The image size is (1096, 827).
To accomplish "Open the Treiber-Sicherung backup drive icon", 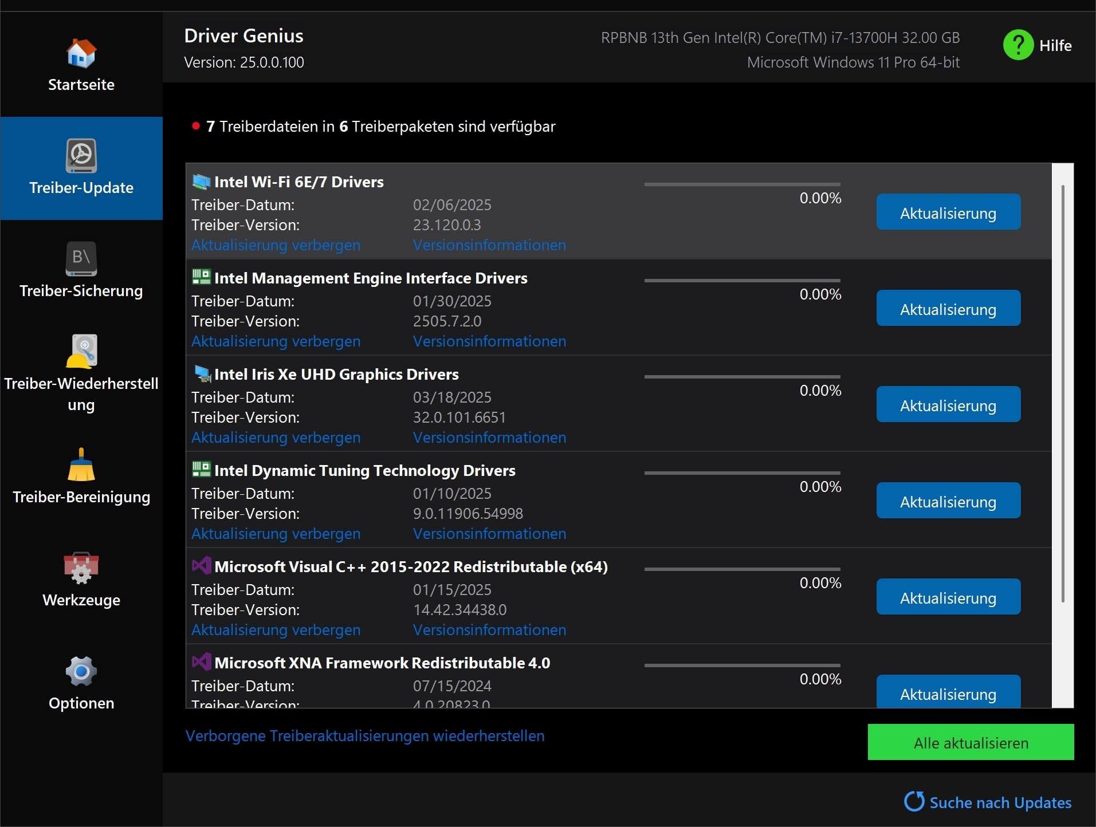I will [x=81, y=259].
